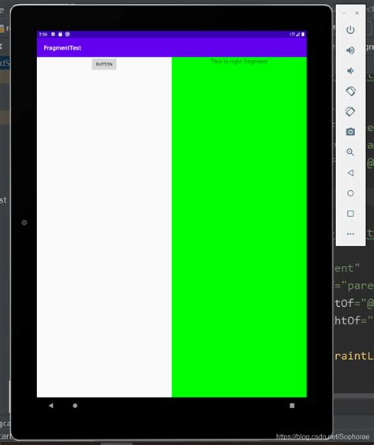Screen dimensions: 374x445
Task: Click the emulator toolbar home circle
Action: click(x=350, y=193)
